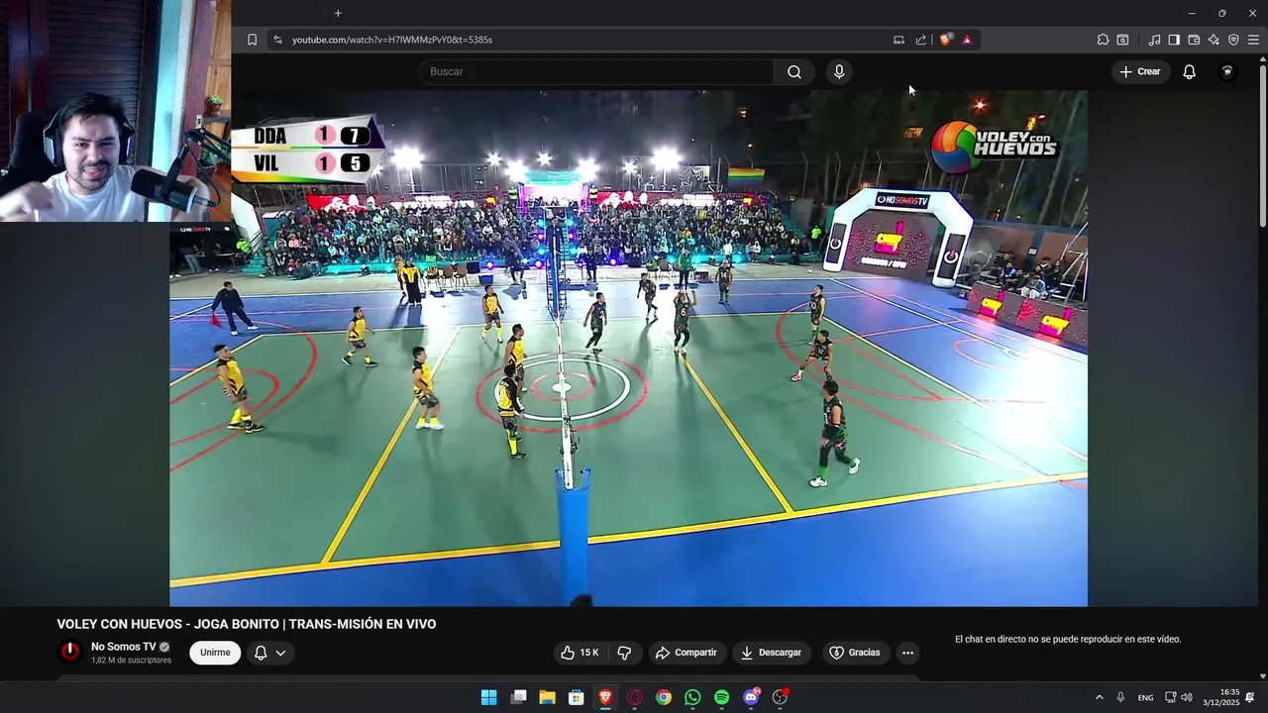Click the volleyball video player
This screenshot has width=1268, height=713.
pos(628,349)
